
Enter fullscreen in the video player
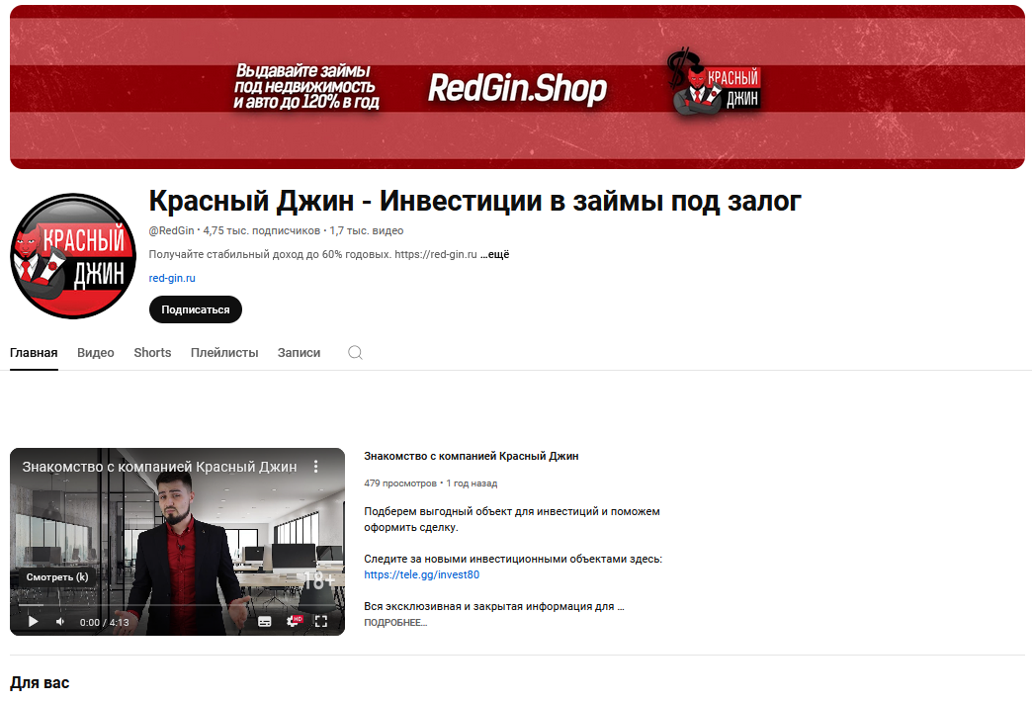point(321,622)
